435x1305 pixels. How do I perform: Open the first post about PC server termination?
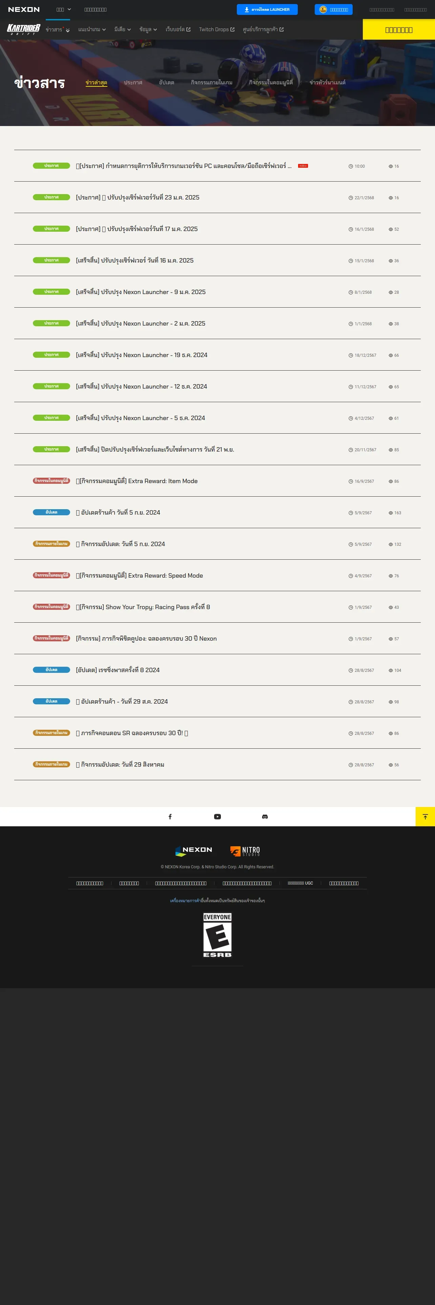[184, 166]
